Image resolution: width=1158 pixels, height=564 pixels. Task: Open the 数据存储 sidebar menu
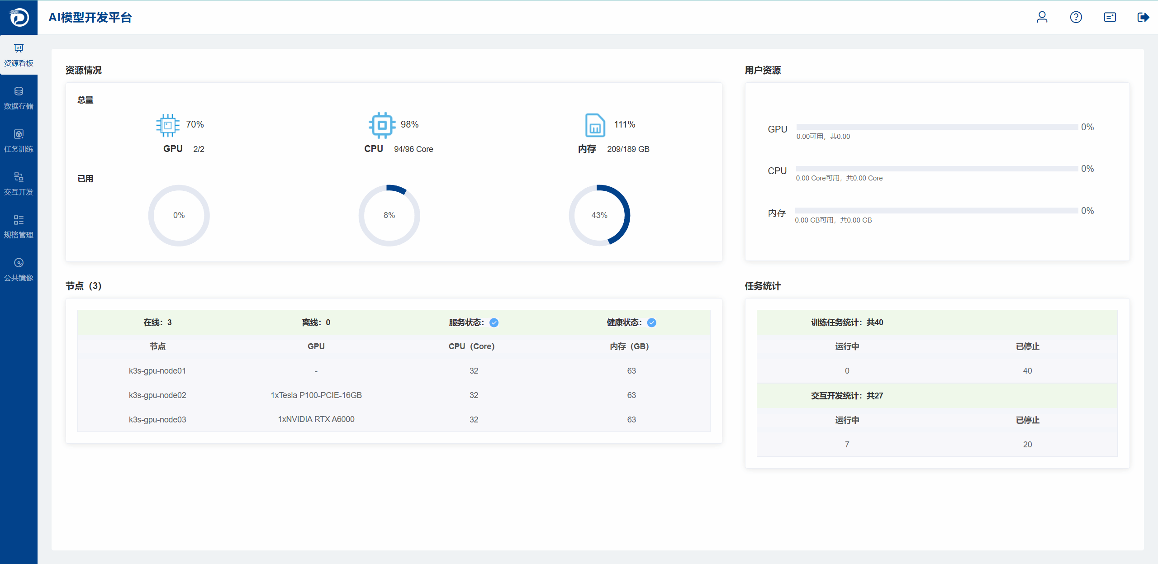19,98
